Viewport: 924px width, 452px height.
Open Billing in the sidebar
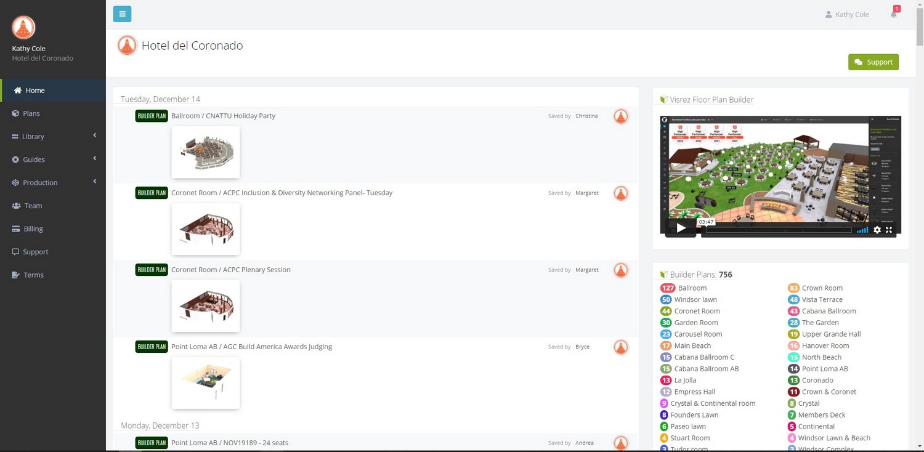53,228
